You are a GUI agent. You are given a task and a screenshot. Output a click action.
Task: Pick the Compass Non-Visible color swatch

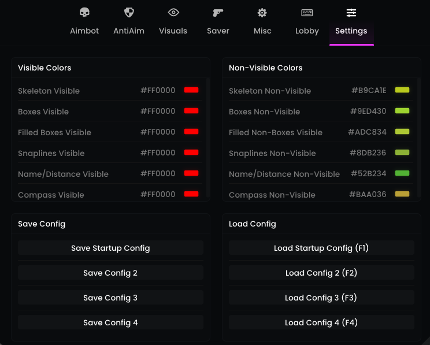[x=402, y=194]
